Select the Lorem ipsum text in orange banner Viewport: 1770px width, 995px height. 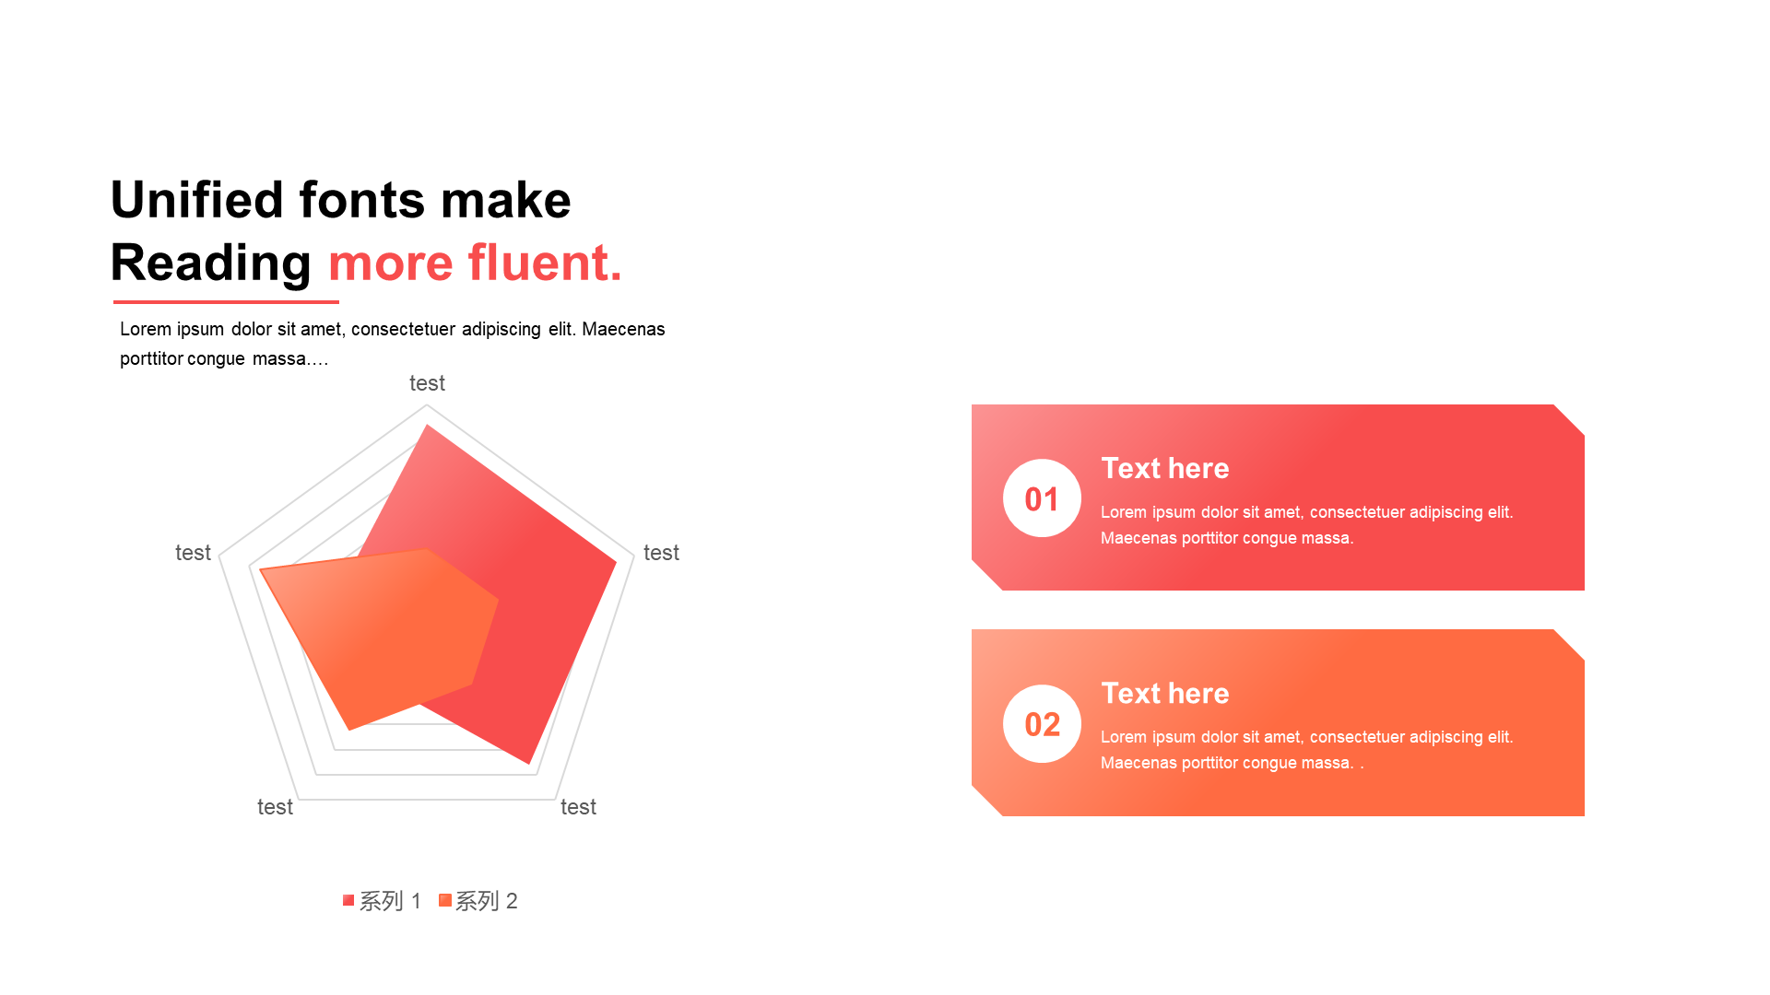(1306, 749)
